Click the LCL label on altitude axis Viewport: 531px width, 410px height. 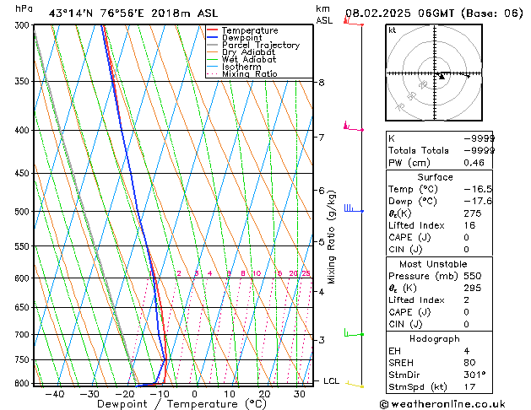click(332, 381)
